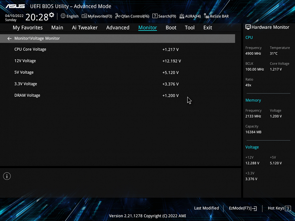Click the 16384 MB capacity value
Viewport: 295px width, 221px height.
[253, 132]
